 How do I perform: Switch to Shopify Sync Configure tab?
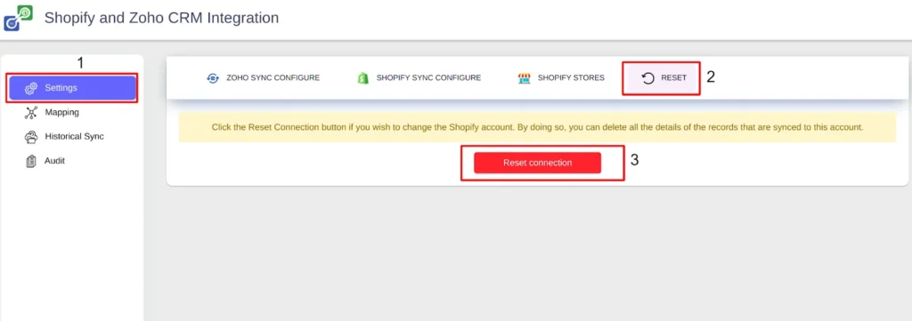pos(419,77)
